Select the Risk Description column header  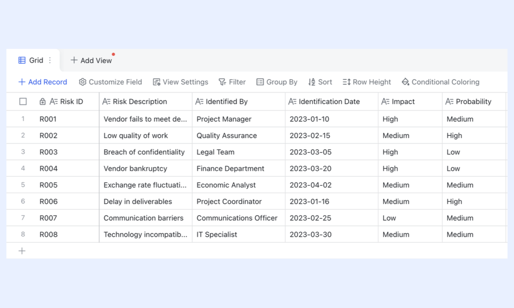[x=146, y=102]
